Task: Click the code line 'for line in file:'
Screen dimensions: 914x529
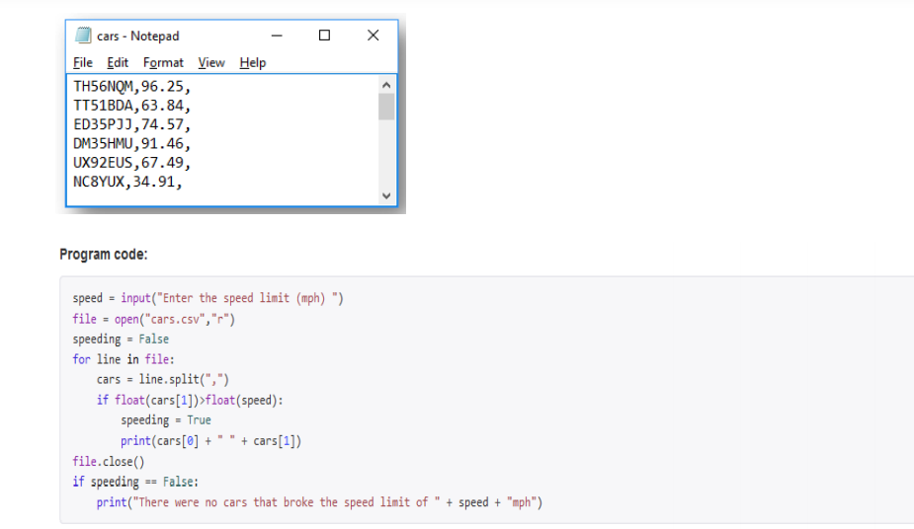Action: (x=124, y=359)
